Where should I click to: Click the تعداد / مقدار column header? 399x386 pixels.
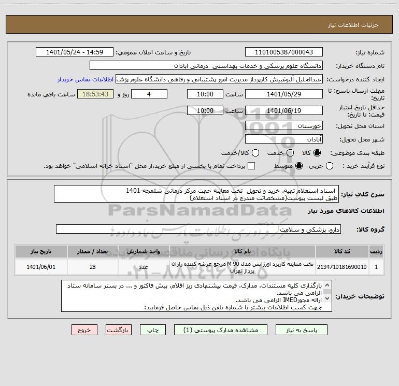92,251
